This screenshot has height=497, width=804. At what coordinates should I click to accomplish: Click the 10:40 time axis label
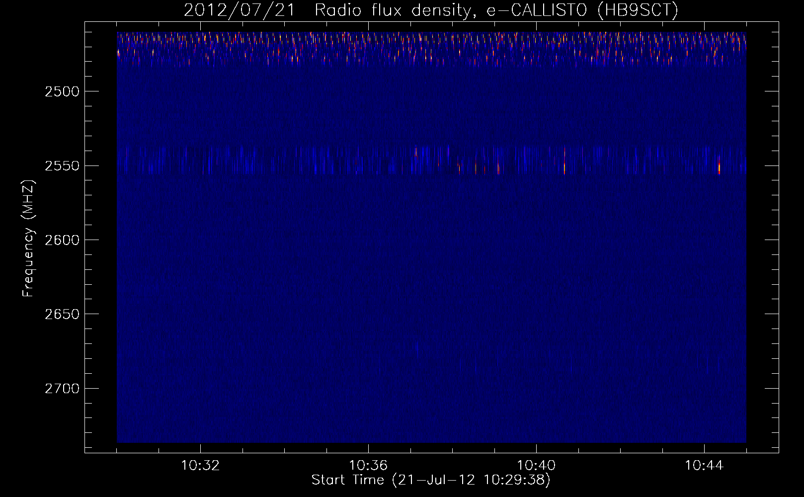coord(536,466)
